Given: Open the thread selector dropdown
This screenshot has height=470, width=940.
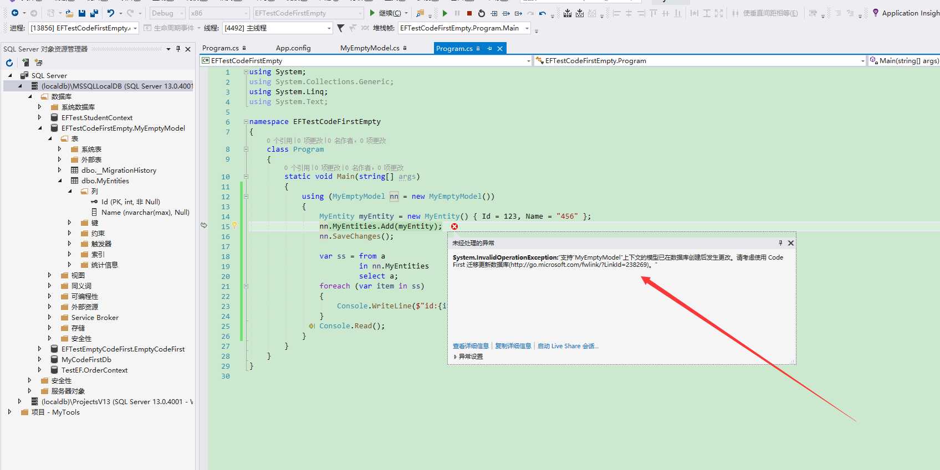Looking at the screenshot, I should point(277,28).
